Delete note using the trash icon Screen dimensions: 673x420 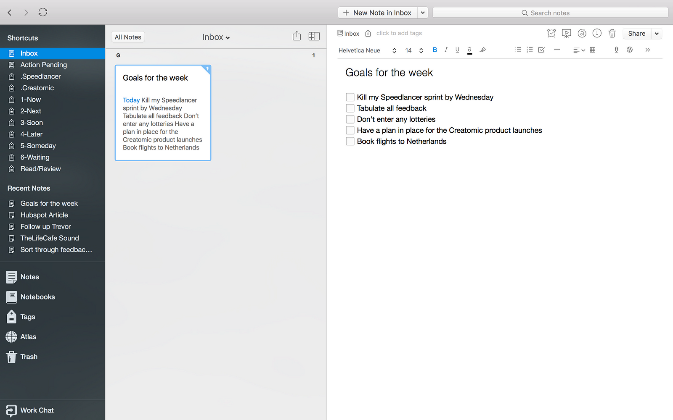pyautogui.click(x=612, y=33)
